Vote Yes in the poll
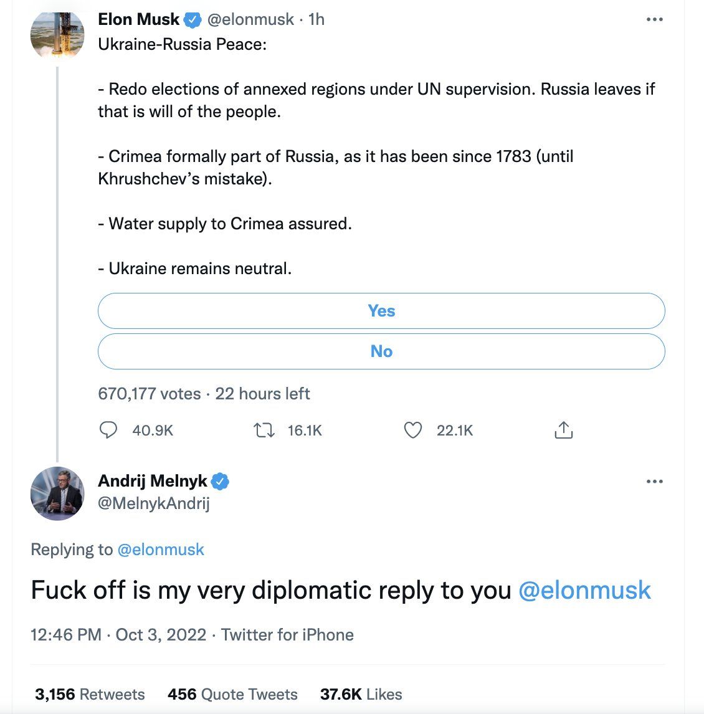This screenshot has height=714, width=704. coord(381,311)
